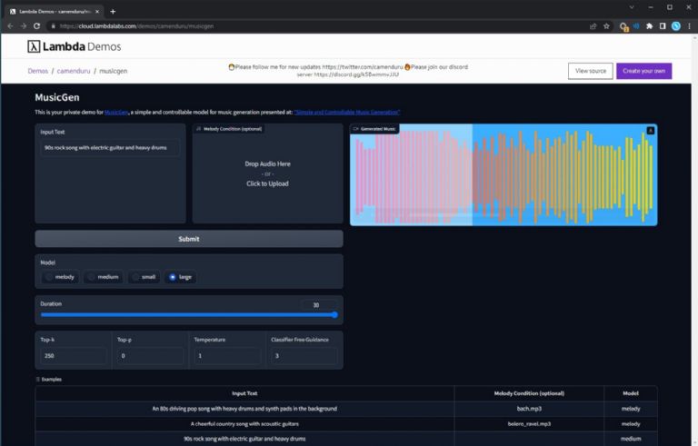
Task: Click the site lock icon in address bar
Action: 53,26
